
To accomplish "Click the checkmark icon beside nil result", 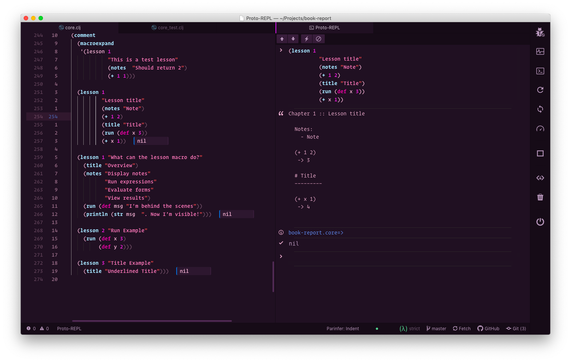I will click(281, 243).
